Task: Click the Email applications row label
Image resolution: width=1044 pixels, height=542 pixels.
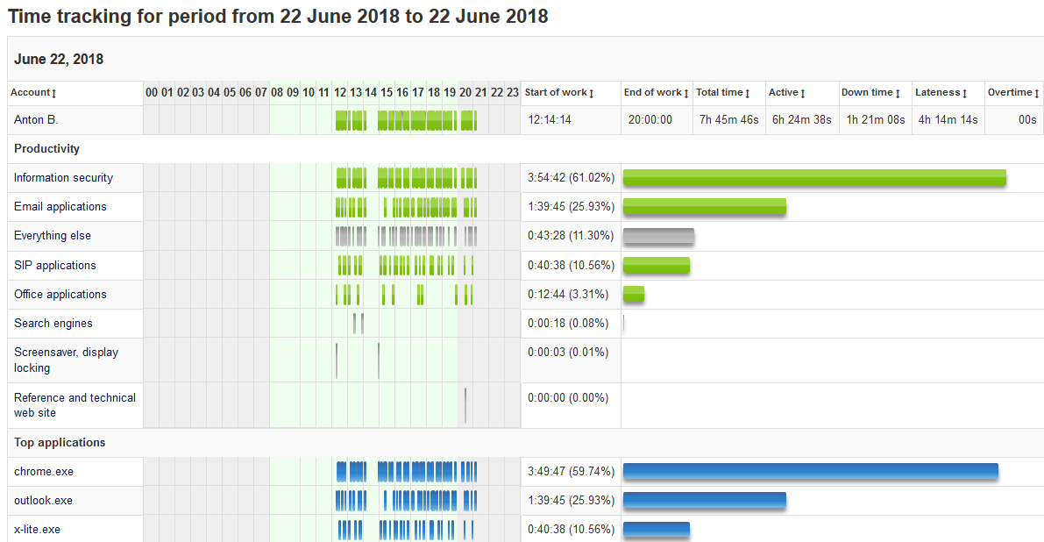Action: coord(60,207)
